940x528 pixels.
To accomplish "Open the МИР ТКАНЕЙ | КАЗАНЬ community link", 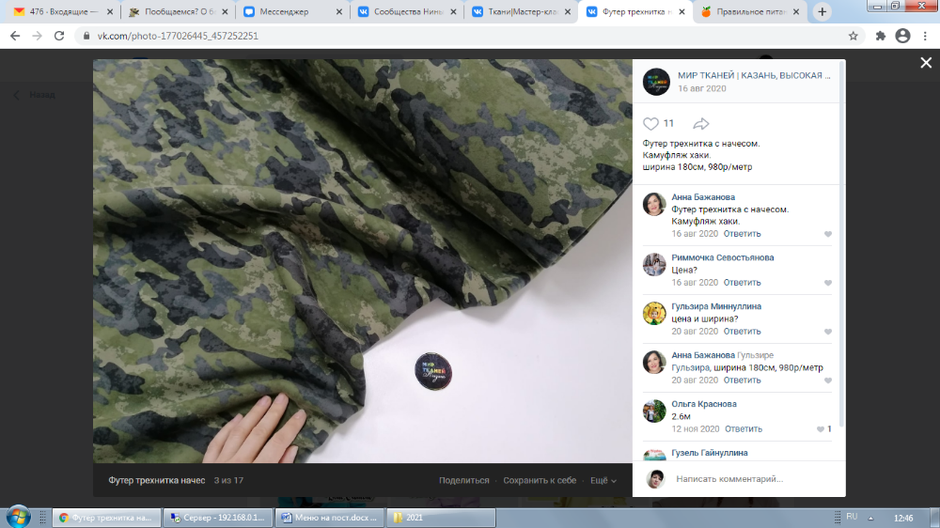I will point(754,75).
